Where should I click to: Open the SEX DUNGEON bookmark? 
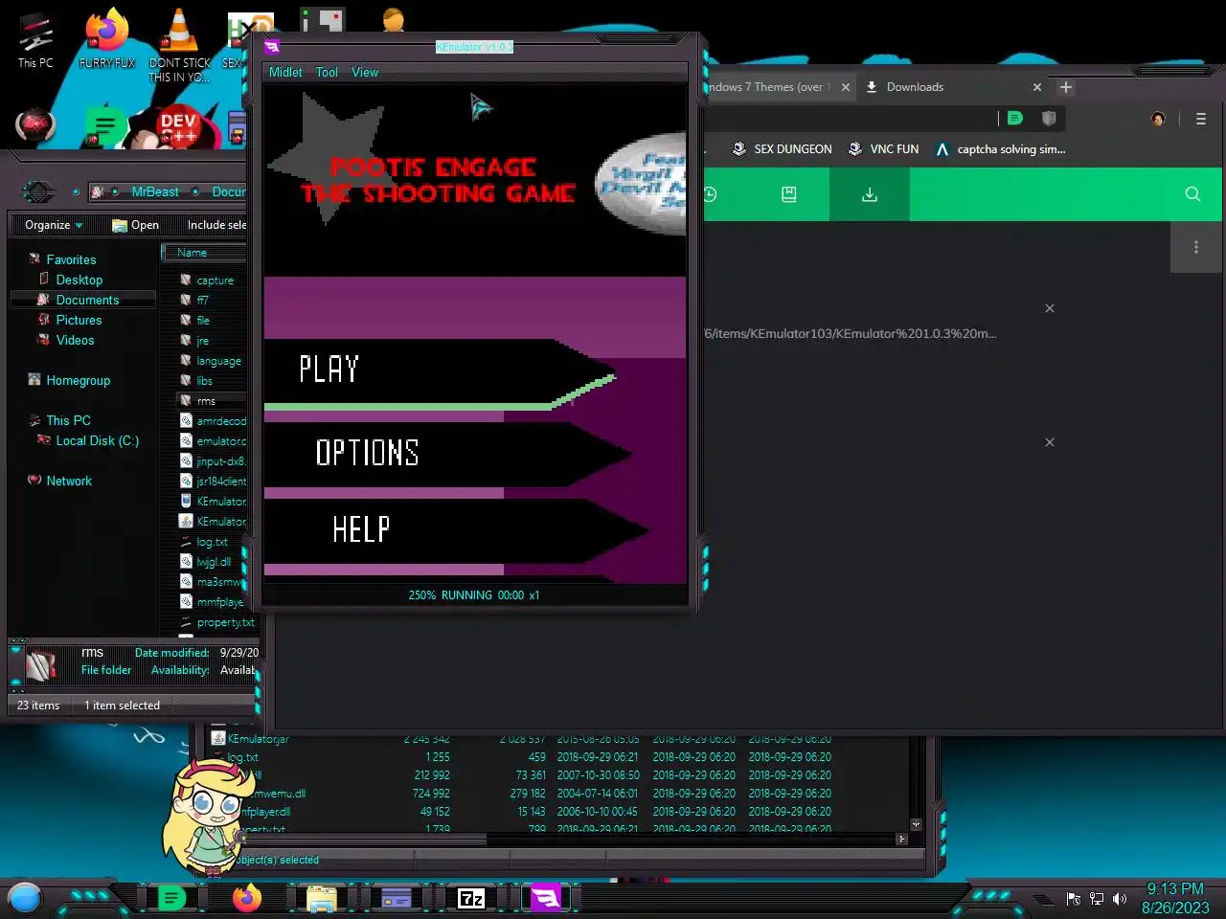782,149
